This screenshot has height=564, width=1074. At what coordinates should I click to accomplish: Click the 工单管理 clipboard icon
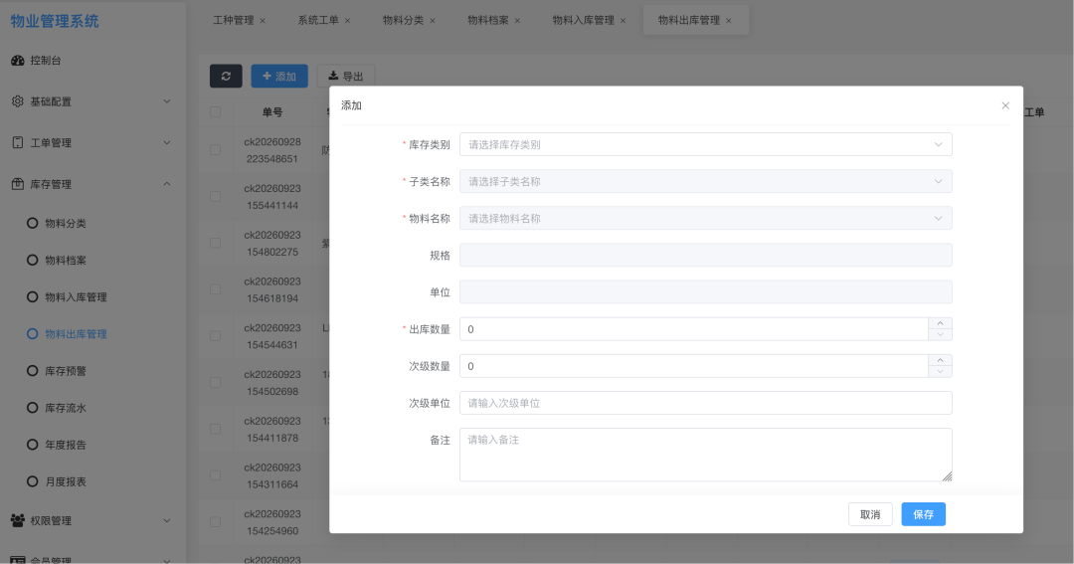[18, 142]
